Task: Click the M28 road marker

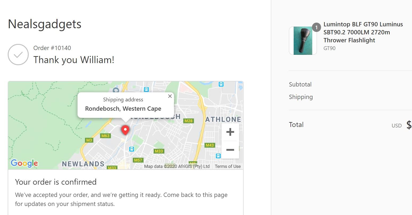Action: (x=189, y=121)
